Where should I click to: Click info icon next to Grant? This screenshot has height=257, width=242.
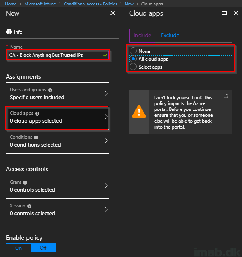pyautogui.click(x=25, y=183)
